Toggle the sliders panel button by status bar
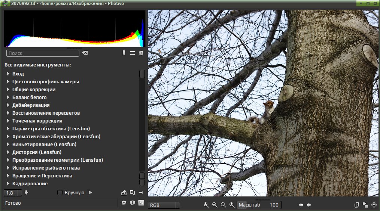 (x=141, y=203)
